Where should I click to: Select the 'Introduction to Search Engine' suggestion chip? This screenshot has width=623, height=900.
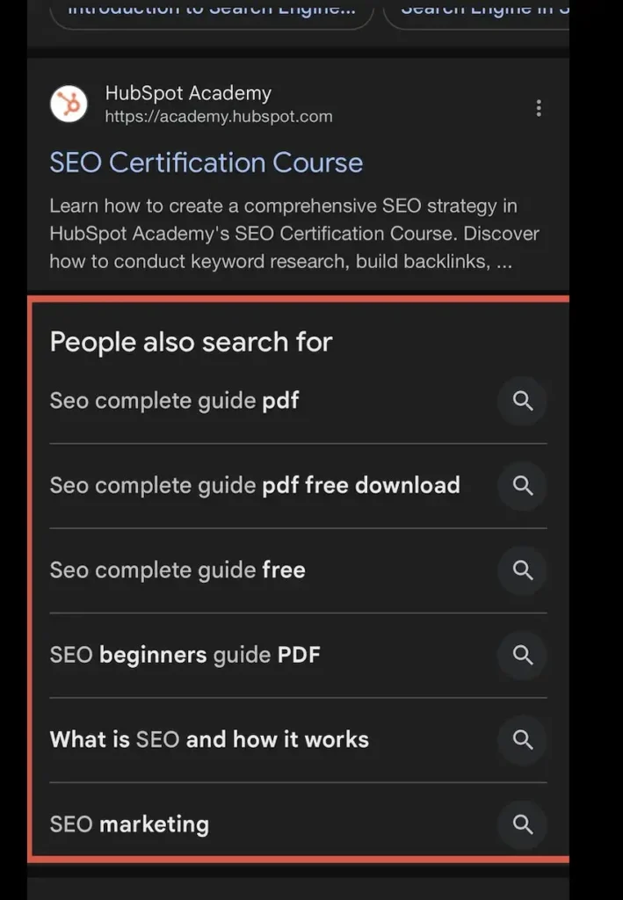211,9
